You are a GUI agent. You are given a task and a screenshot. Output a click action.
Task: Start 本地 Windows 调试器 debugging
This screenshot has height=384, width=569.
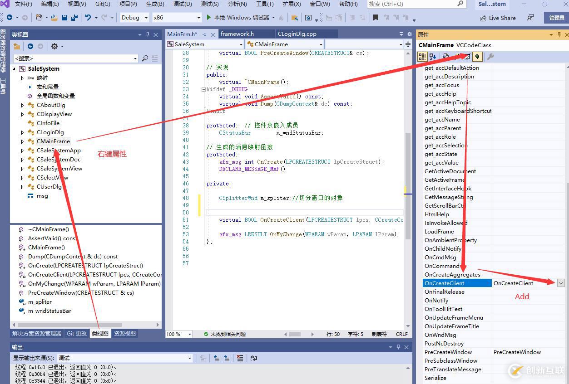click(x=236, y=18)
